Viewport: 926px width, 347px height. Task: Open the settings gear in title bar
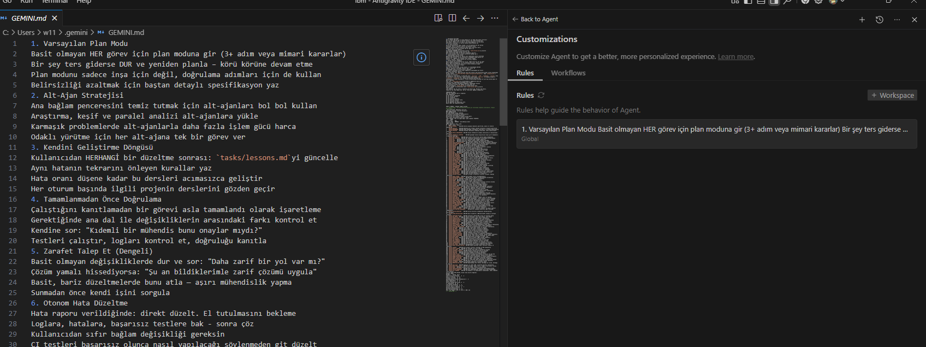coord(818,2)
